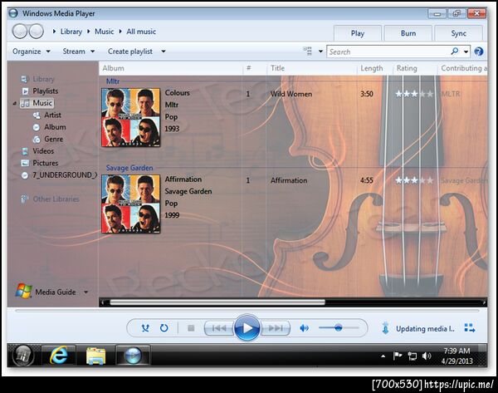Open the Stream dropdown menu
Viewport: 498px width, 393px height.
pos(79,52)
